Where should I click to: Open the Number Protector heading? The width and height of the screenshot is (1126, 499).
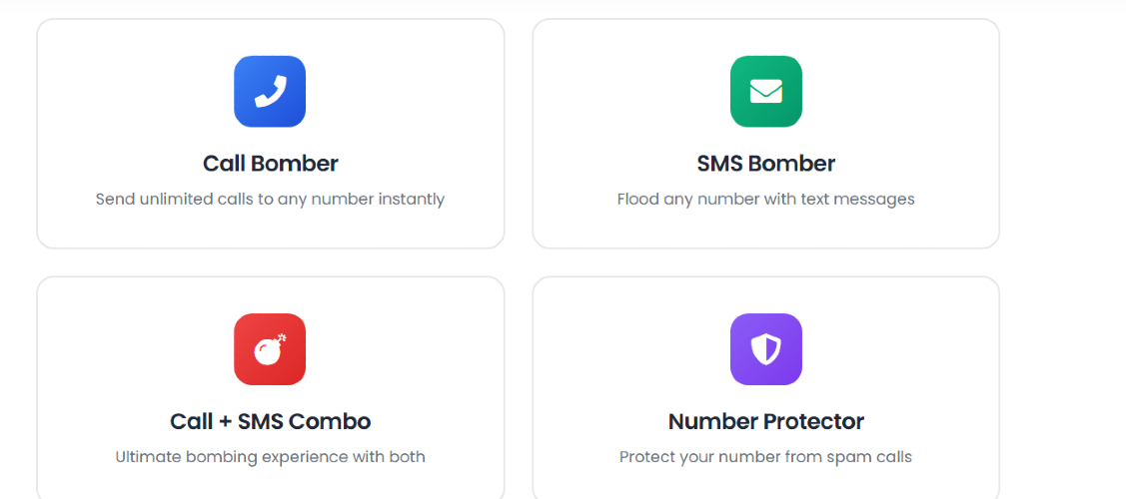click(765, 421)
